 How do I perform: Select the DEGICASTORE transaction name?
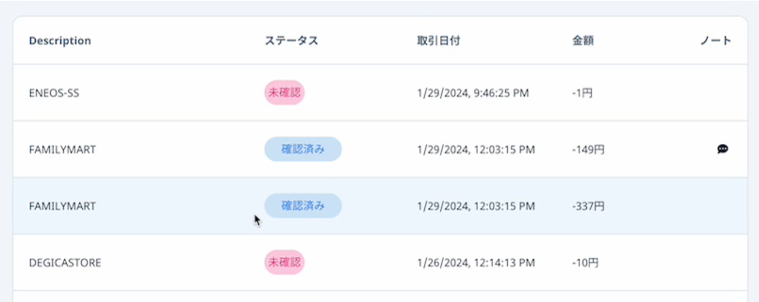point(65,262)
